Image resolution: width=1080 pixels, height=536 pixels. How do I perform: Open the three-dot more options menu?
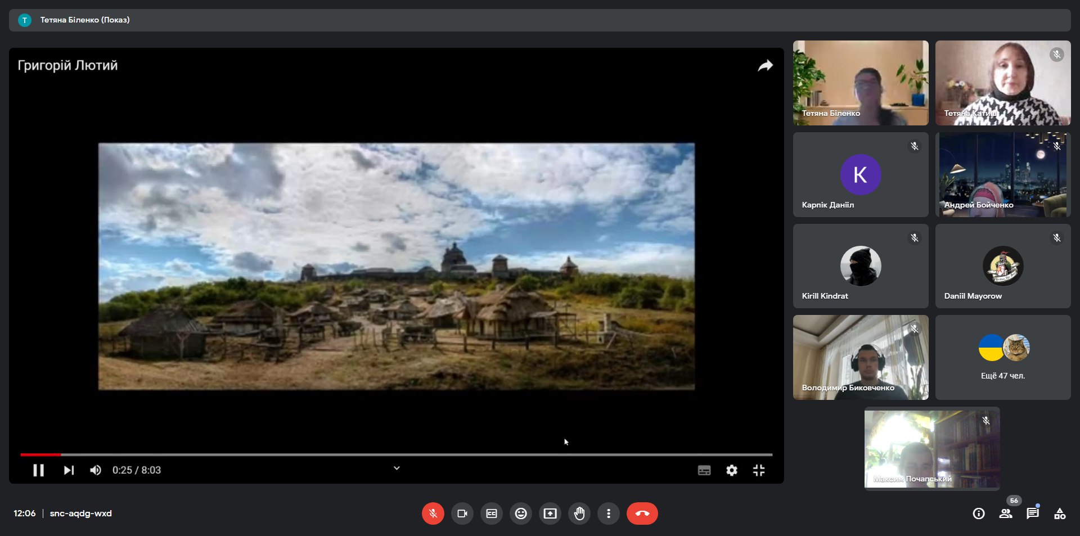coord(608,514)
